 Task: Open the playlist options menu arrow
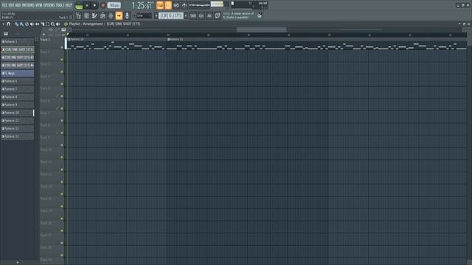3,24
